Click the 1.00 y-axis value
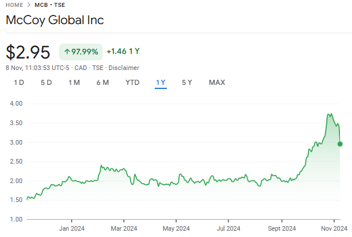This screenshot has height=237, width=352. pos(16,219)
